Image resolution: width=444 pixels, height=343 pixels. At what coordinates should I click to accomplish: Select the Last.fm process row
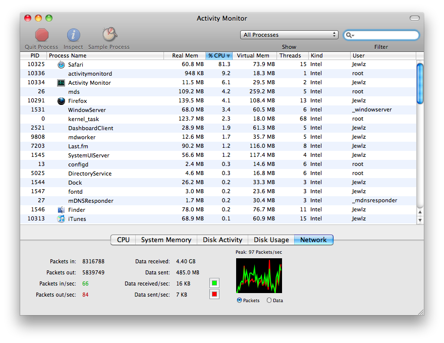[x=218, y=146]
